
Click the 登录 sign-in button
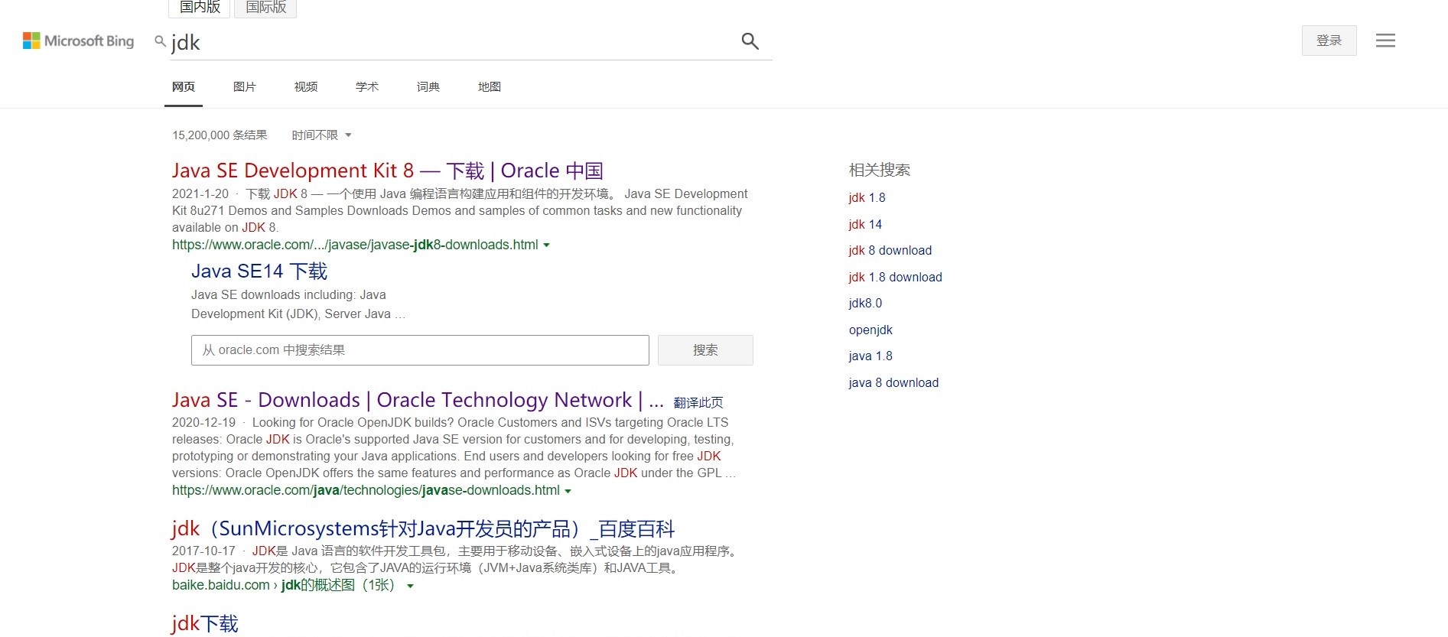coord(1329,41)
